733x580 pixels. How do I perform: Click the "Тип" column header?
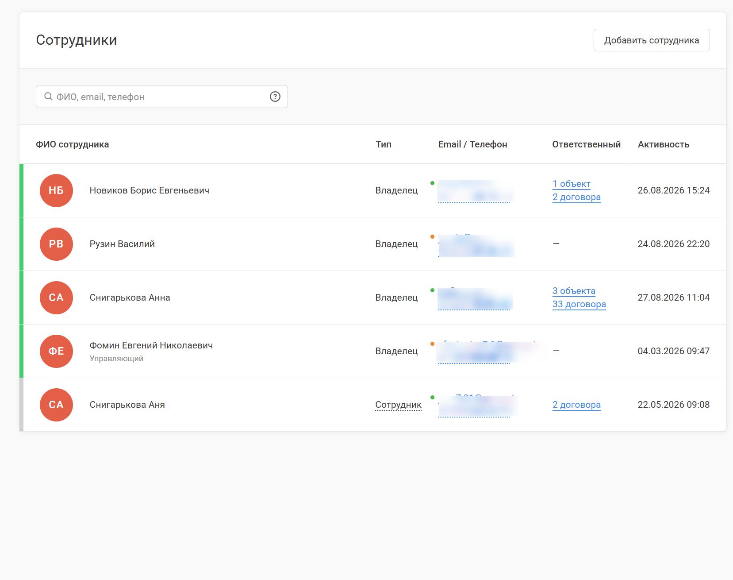pos(384,144)
